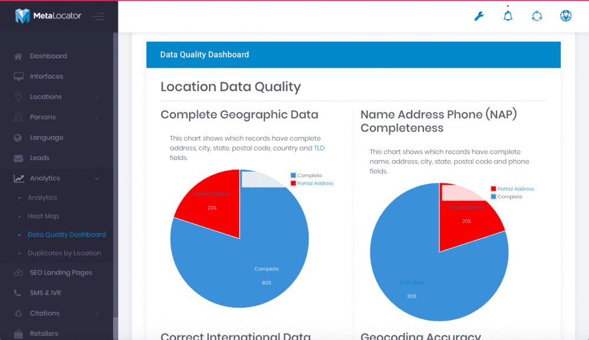The image size is (589, 340).
Task: Expand the Citations submenu chevron
Action: [97, 314]
